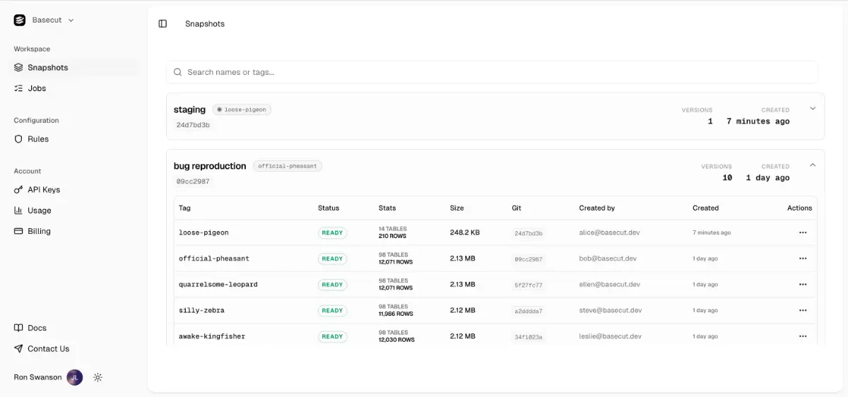Toggle the sidebar panel icon

tap(163, 23)
